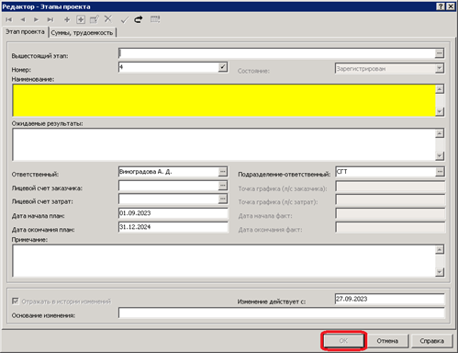
Task: Toggle 'Отражать в истории изменений' checkbox
Action: pos(15,302)
